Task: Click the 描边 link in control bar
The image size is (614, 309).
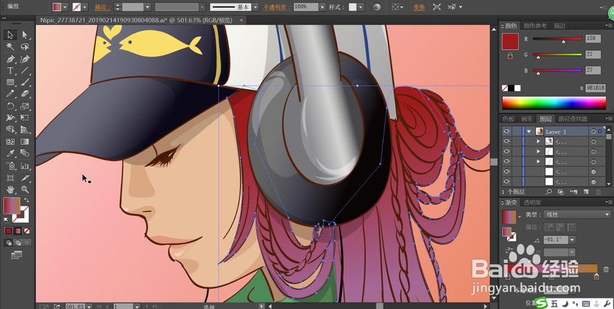Action: (x=103, y=7)
